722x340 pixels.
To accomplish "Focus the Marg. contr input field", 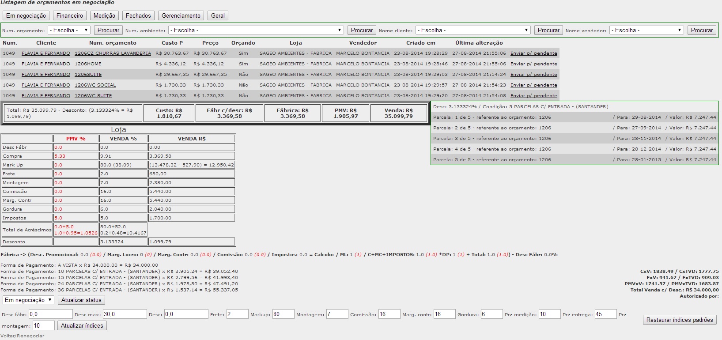I will [x=444, y=314].
